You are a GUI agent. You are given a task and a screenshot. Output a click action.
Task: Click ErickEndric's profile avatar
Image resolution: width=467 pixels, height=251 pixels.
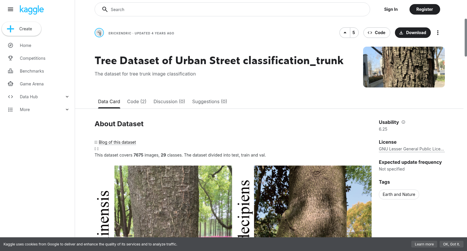point(99,33)
